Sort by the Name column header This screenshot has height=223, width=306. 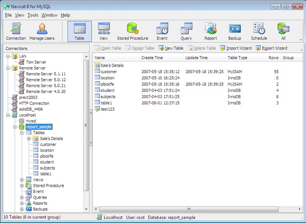116,58
